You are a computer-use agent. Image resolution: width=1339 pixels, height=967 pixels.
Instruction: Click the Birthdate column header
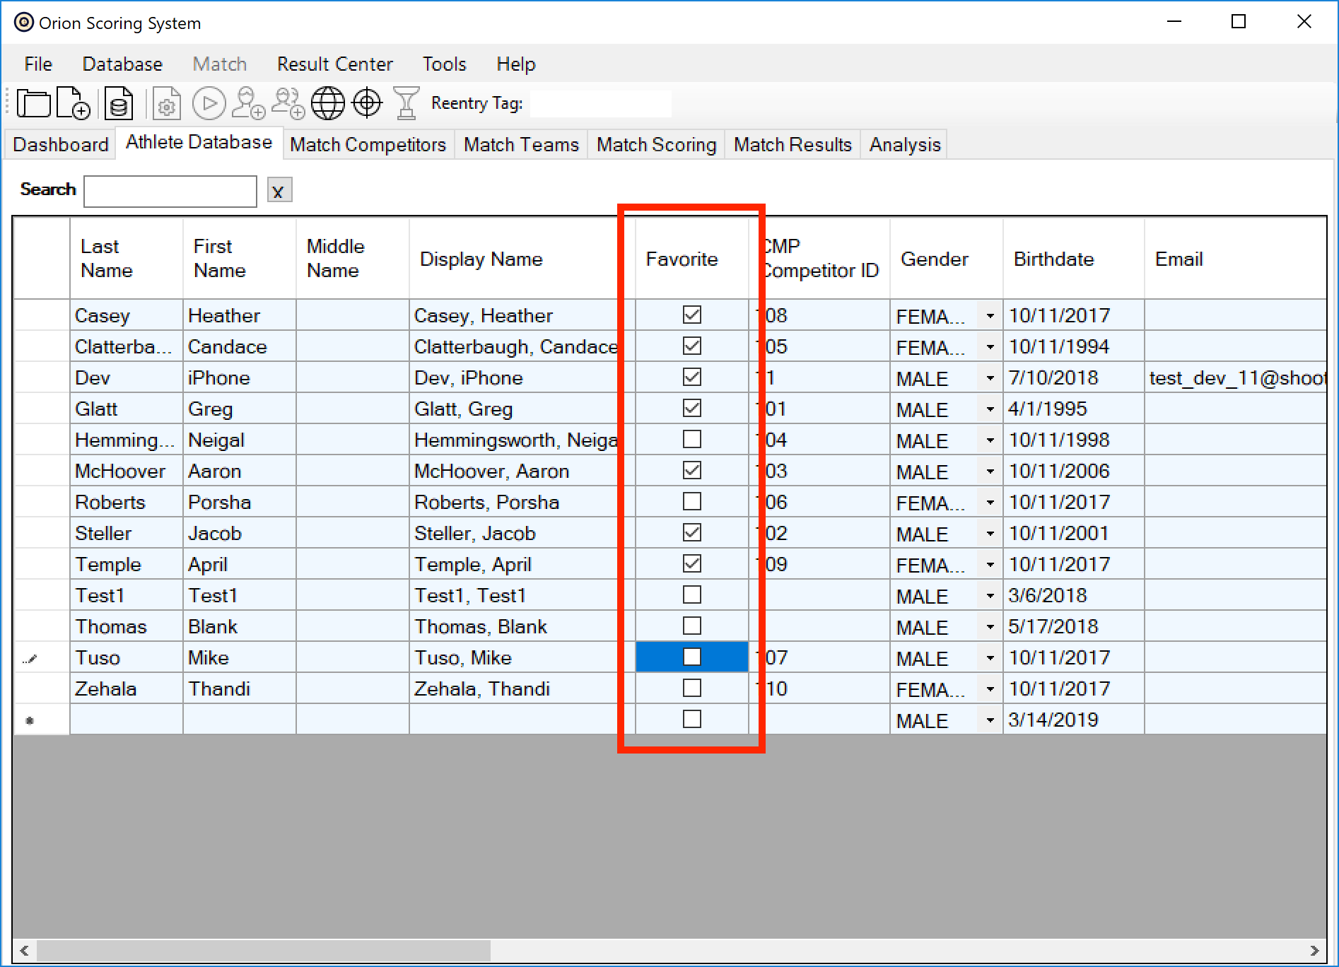(1053, 259)
